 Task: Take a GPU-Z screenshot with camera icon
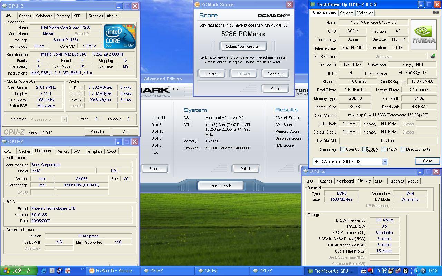(x=435, y=12)
